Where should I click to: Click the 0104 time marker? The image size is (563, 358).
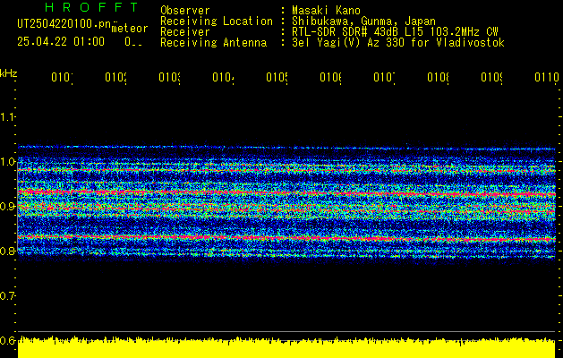(224, 78)
